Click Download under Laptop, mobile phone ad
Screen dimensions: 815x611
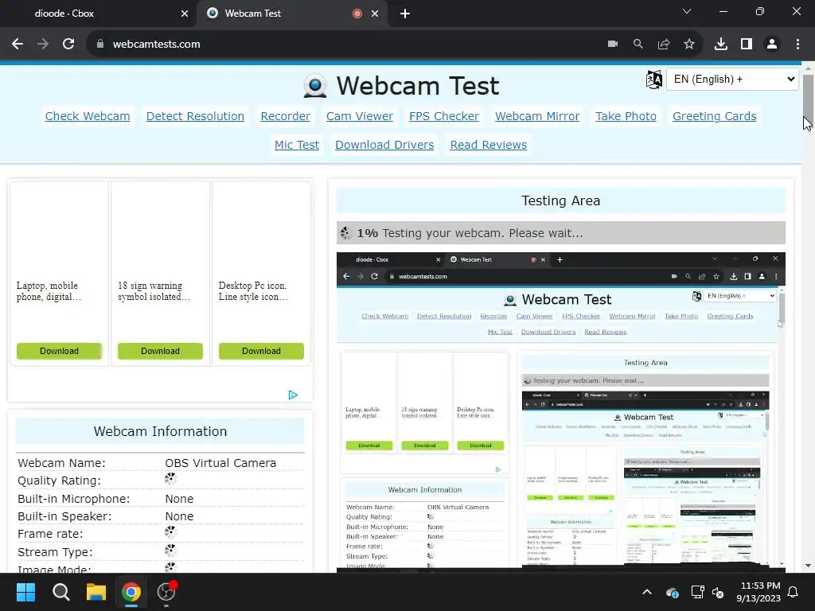pos(59,351)
